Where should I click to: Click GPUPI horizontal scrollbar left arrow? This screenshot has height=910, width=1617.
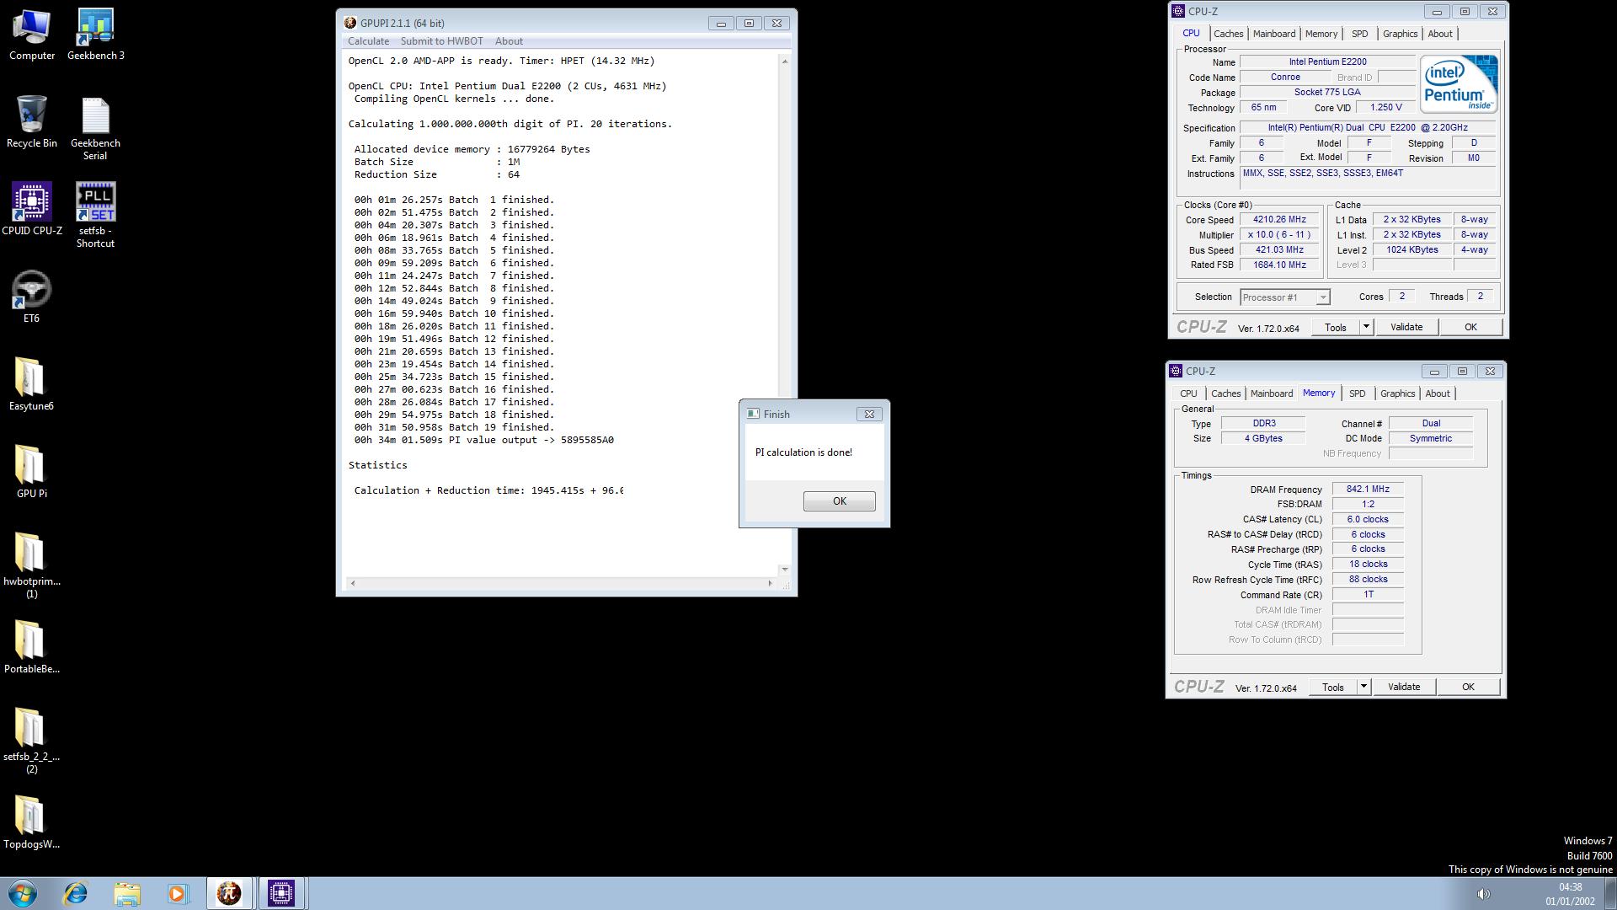[353, 583]
